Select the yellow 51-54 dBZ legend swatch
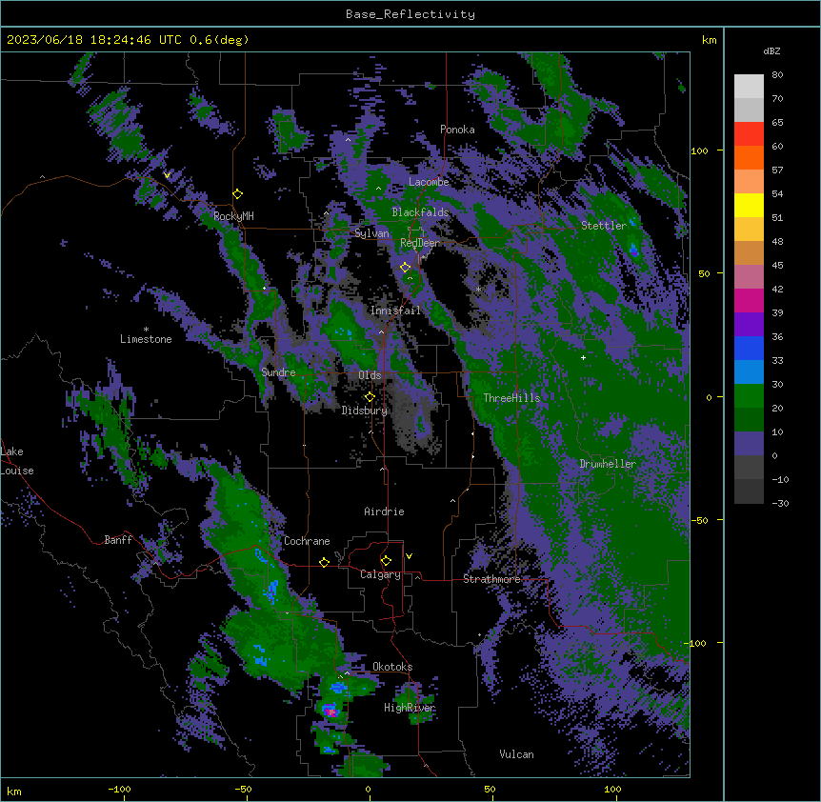This screenshot has width=821, height=802. pos(749,205)
